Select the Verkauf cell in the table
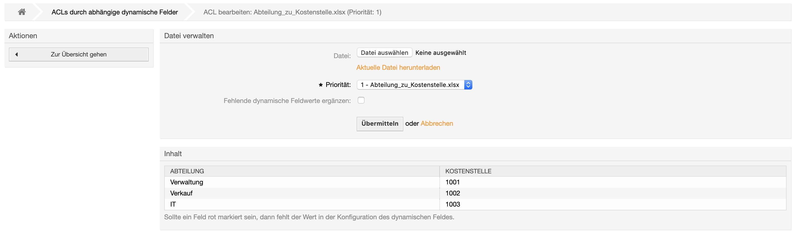The image size is (796, 237). (181, 194)
